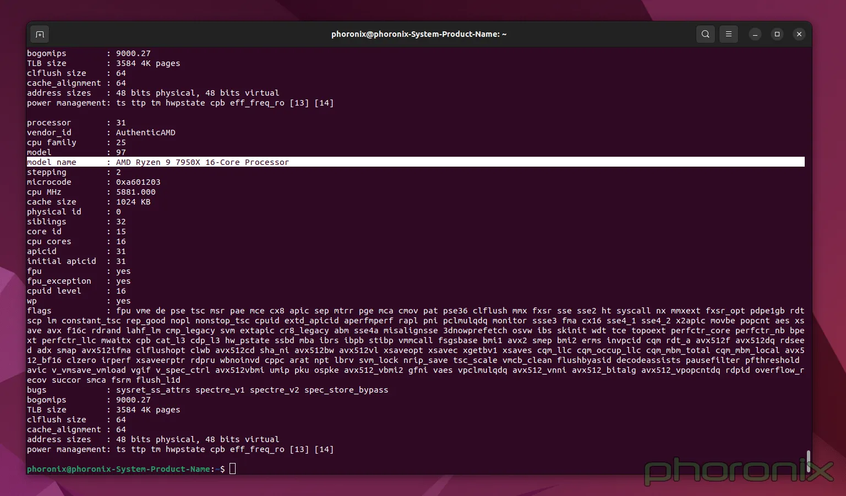846x496 pixels.
Task: Click the microcode value 0xa601203
Action: [138, 182]
